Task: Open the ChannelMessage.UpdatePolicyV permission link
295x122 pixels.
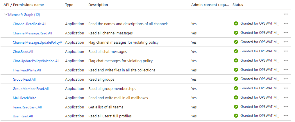Action: coord(37,42)
